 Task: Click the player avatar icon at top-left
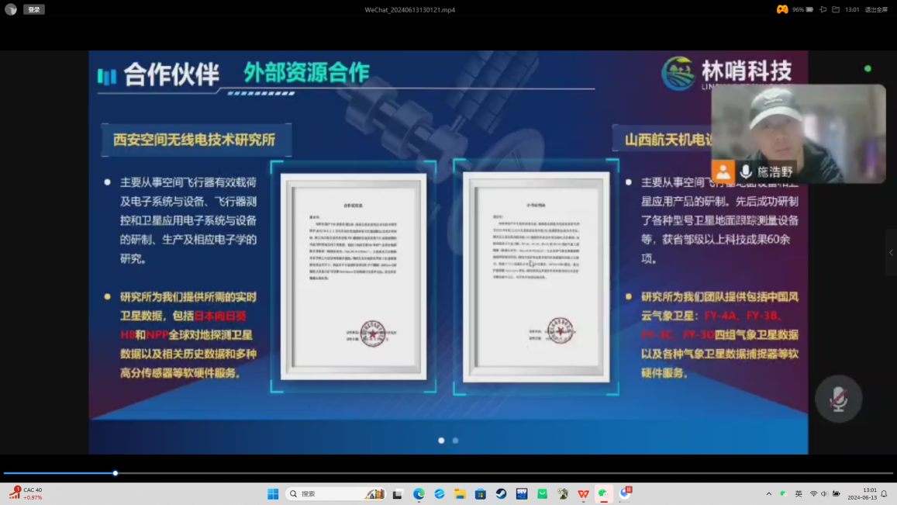11,10
